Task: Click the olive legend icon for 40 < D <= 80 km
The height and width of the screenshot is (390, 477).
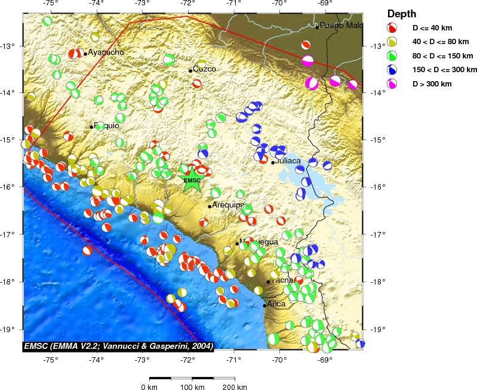Action: pyautogui.click(x=392, y=42)
